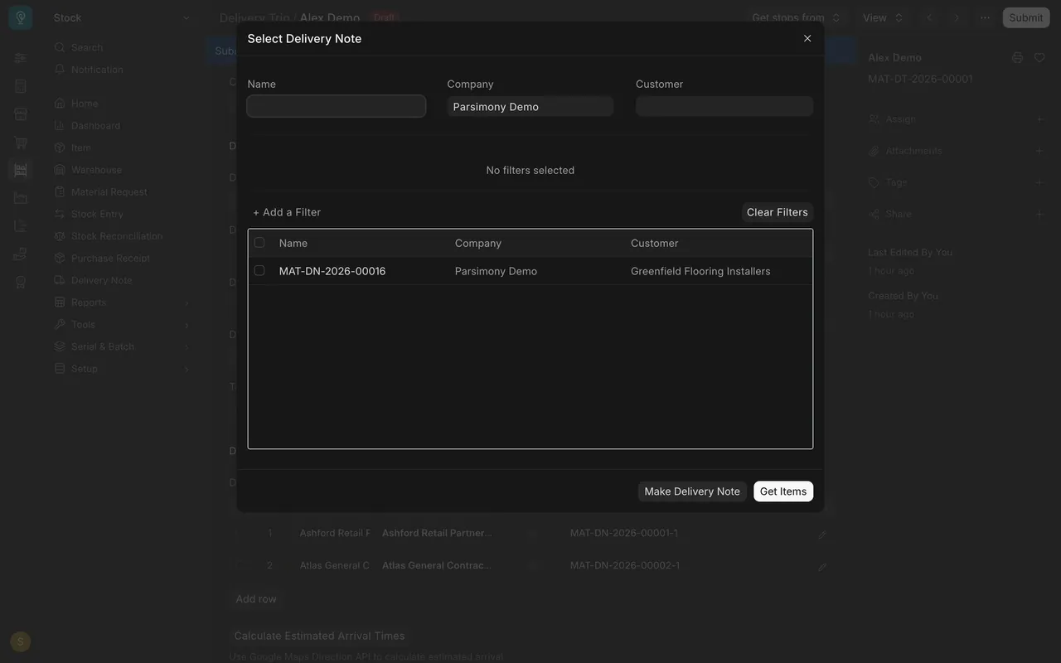Open the three-dots menu beside Submit
The image size is (1061, 663).
point(985,17)
